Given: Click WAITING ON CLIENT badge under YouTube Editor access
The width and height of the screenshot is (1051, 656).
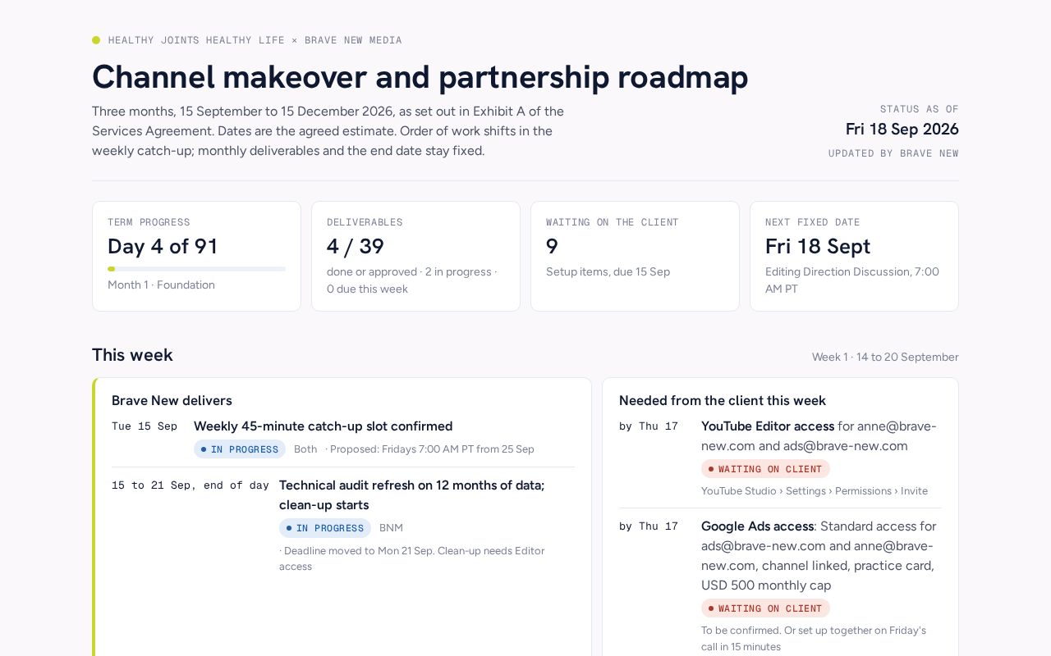Looking at the screenshot, I should [765, 469].
